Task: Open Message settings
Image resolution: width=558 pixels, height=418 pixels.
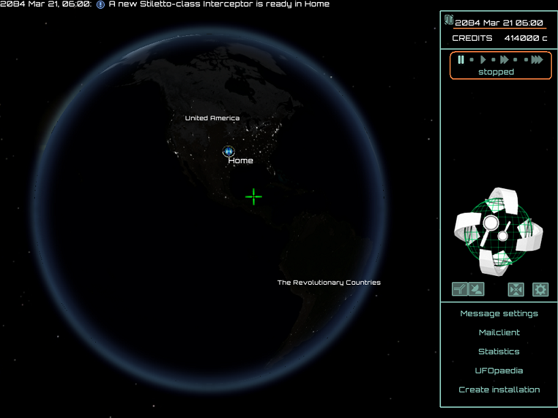Action: click(x=499, y=313)
